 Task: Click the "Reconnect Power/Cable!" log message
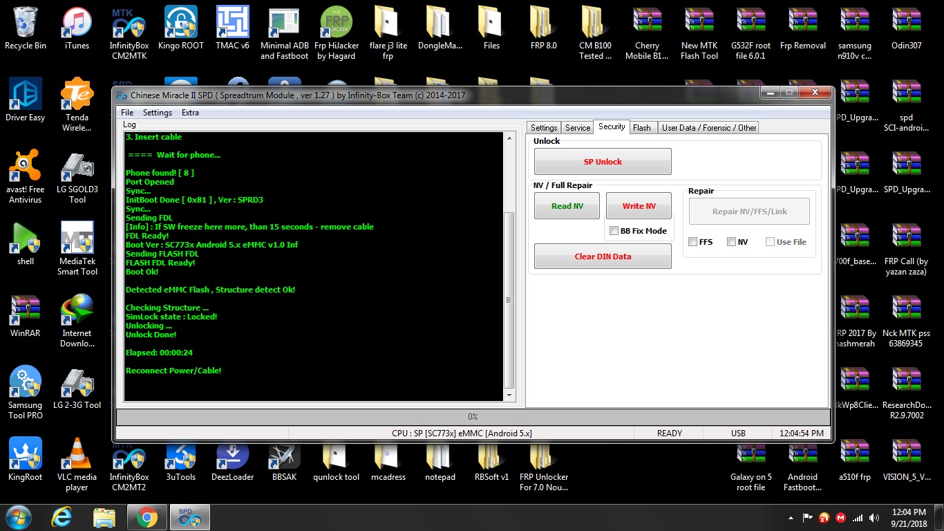[x=173, y=371]
